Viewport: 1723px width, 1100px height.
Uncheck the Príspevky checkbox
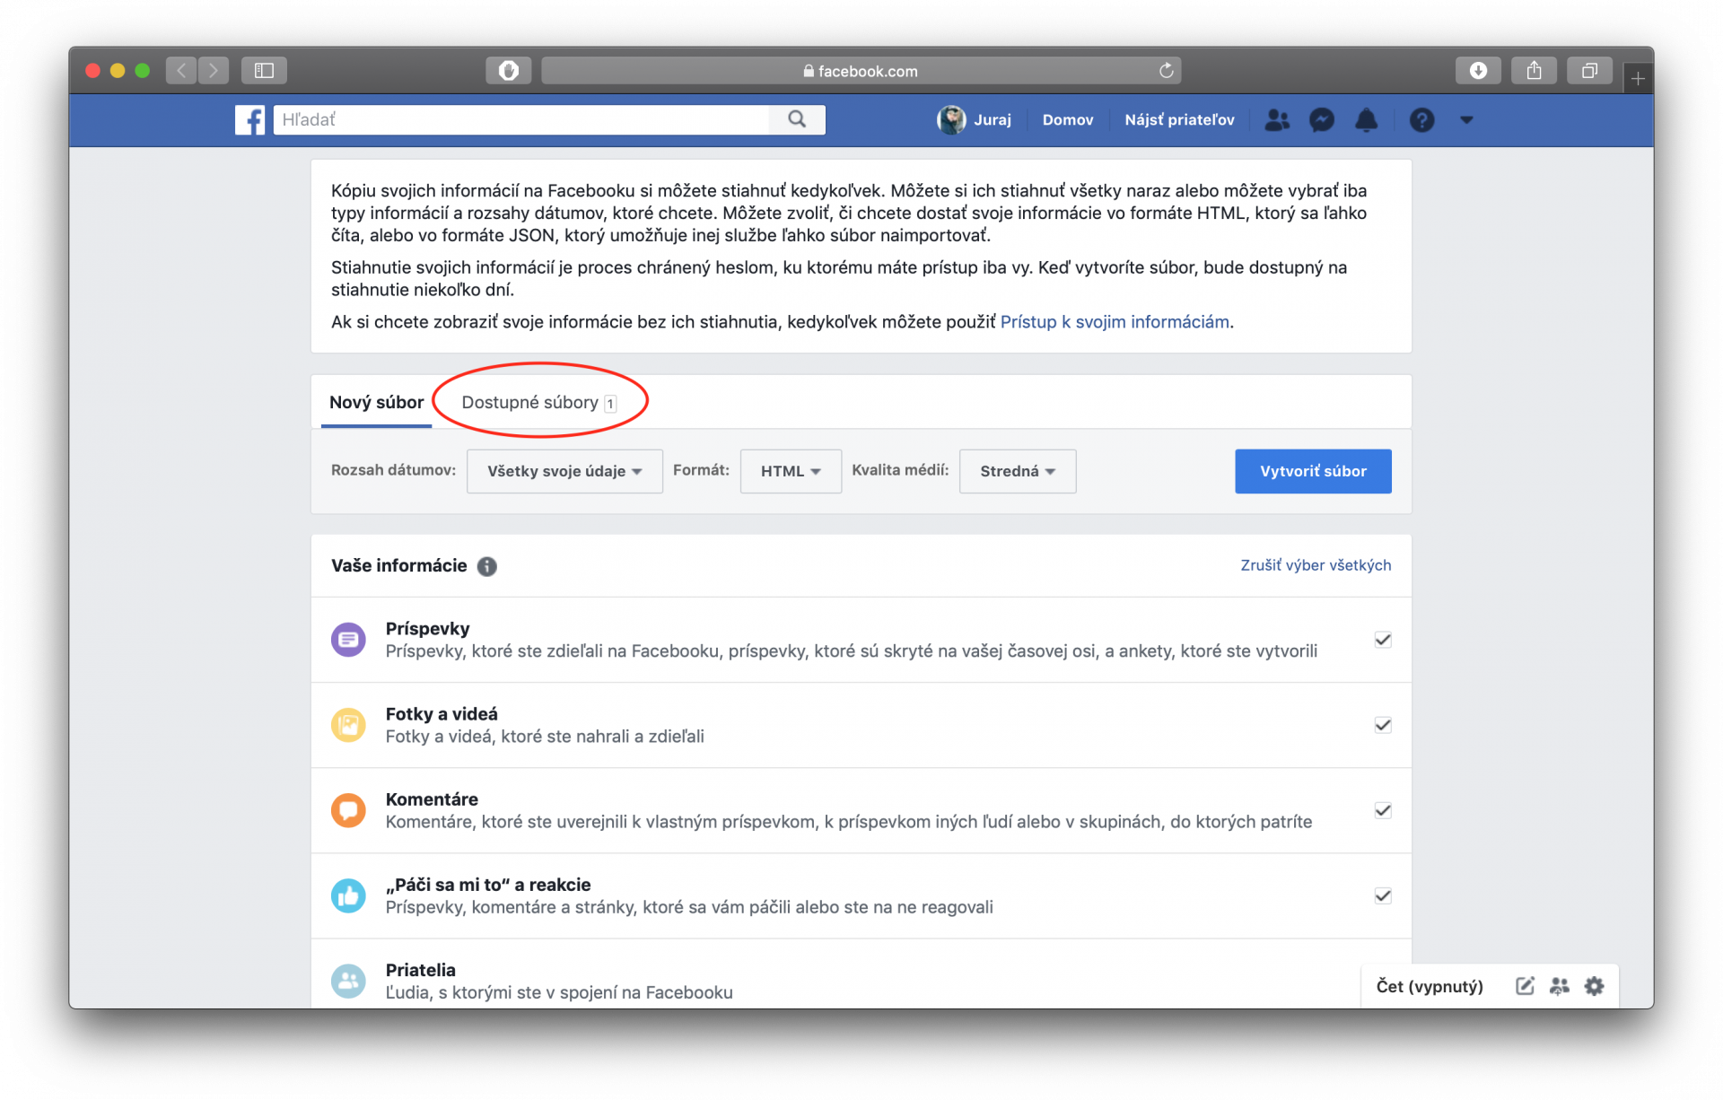(1383, 640)
